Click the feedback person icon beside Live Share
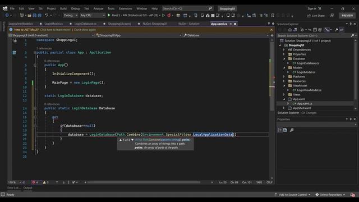 [x=332, y=15]
